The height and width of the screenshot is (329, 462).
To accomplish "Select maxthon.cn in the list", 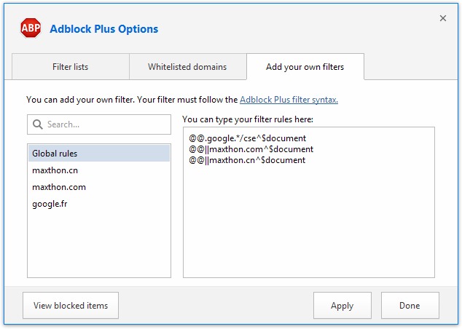I will click(x=99, y=170).
